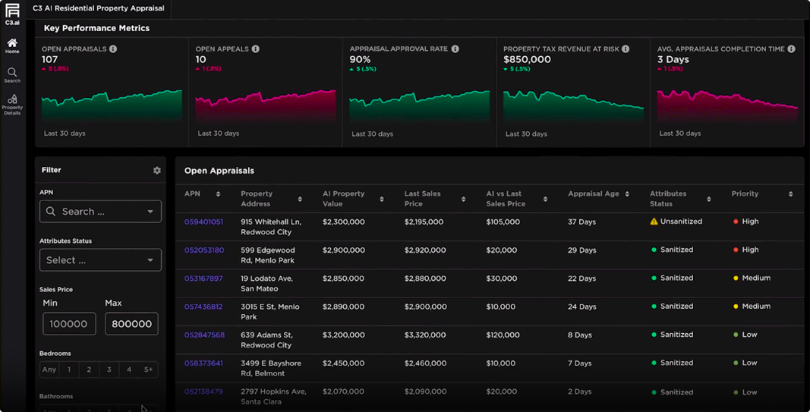This screenshot has width=810, height=412.
Task: Select the 5+ bedrooms filter button
Action: coord(148,370)
